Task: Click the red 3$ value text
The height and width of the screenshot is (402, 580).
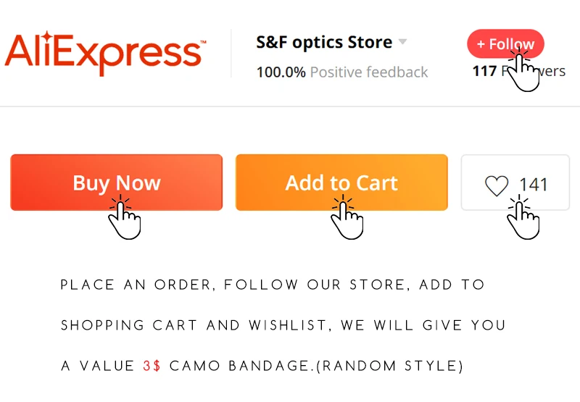Action: (152, 366)
